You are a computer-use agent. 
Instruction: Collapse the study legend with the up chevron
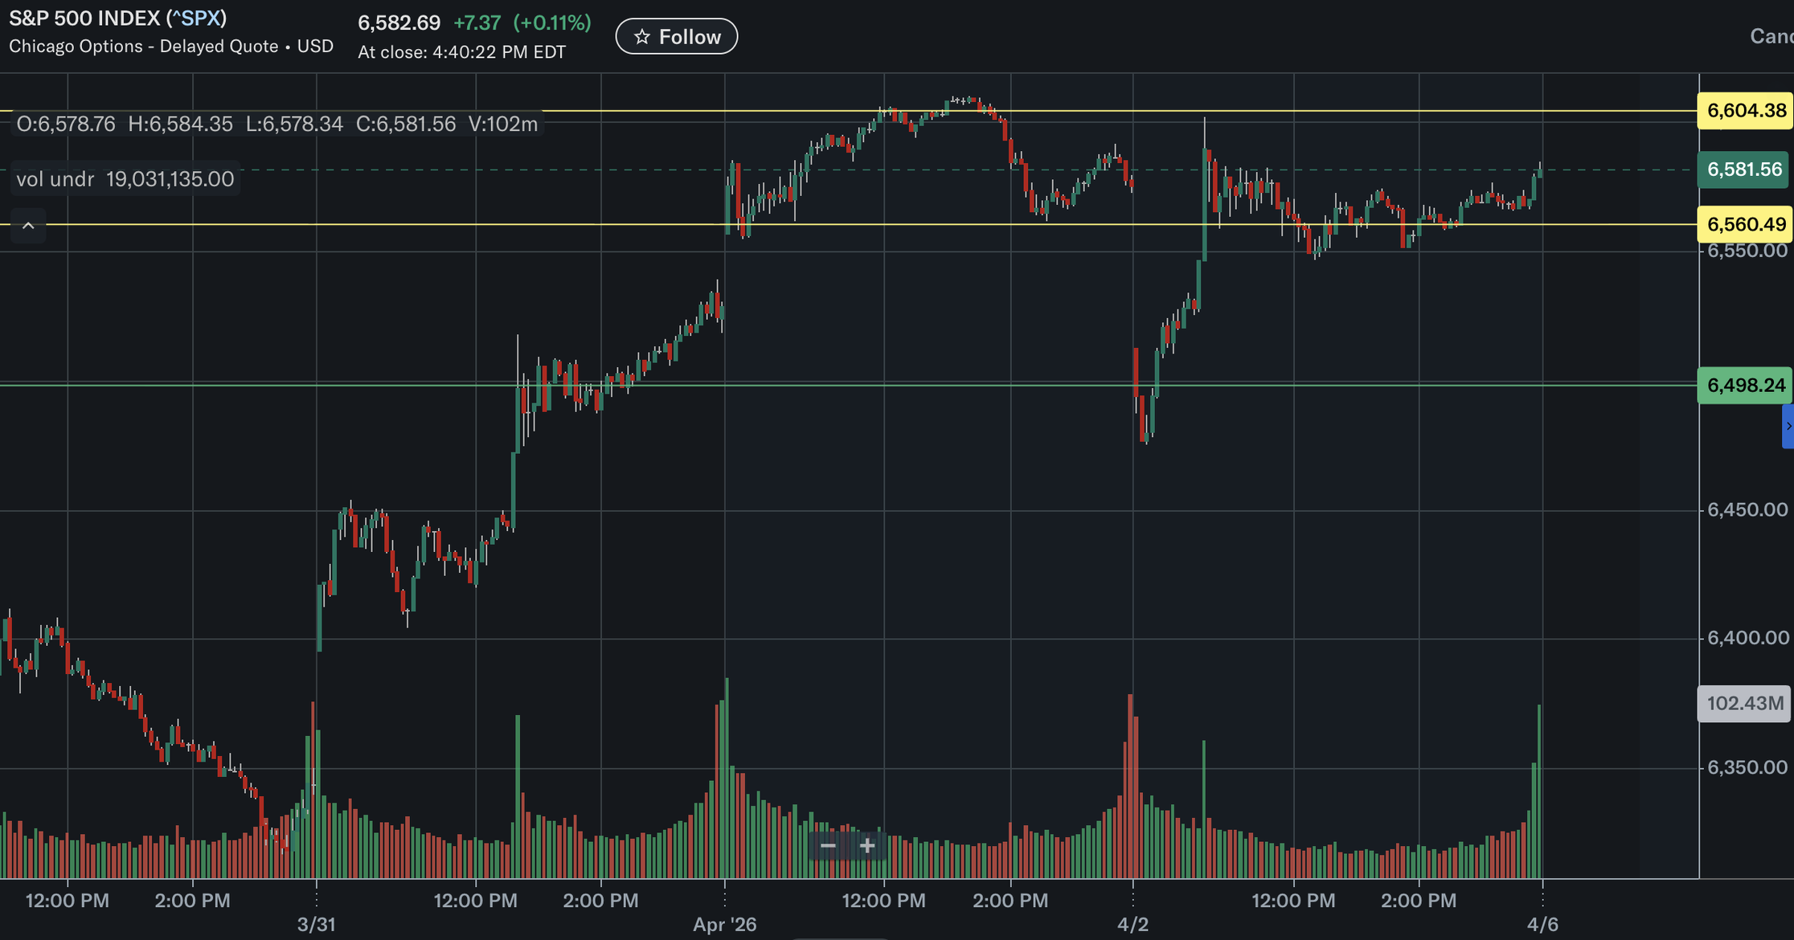(28, 226)
